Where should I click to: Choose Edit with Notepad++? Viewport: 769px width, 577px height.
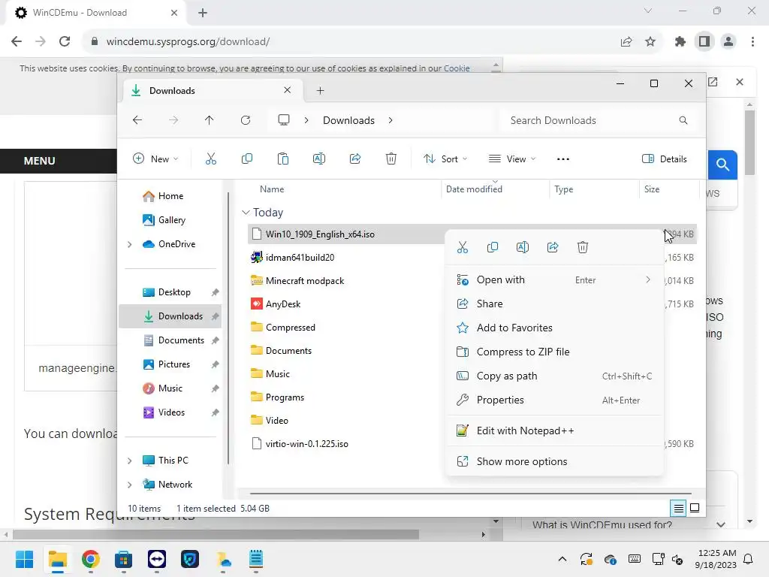point(554,430)
